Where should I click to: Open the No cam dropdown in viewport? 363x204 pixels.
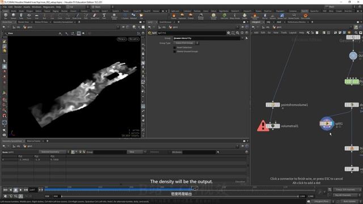coord(134,39)
